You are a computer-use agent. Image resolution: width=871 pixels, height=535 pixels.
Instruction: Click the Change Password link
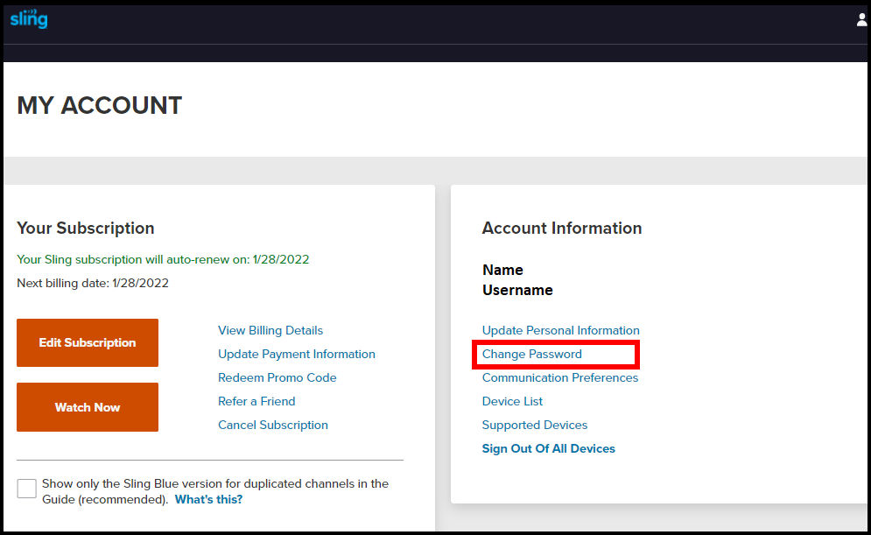[532, 354]
